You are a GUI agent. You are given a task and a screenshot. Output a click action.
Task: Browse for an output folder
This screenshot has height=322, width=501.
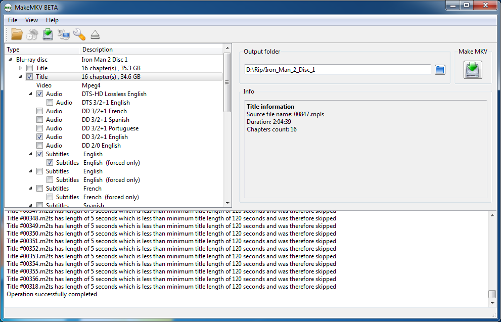440,70
